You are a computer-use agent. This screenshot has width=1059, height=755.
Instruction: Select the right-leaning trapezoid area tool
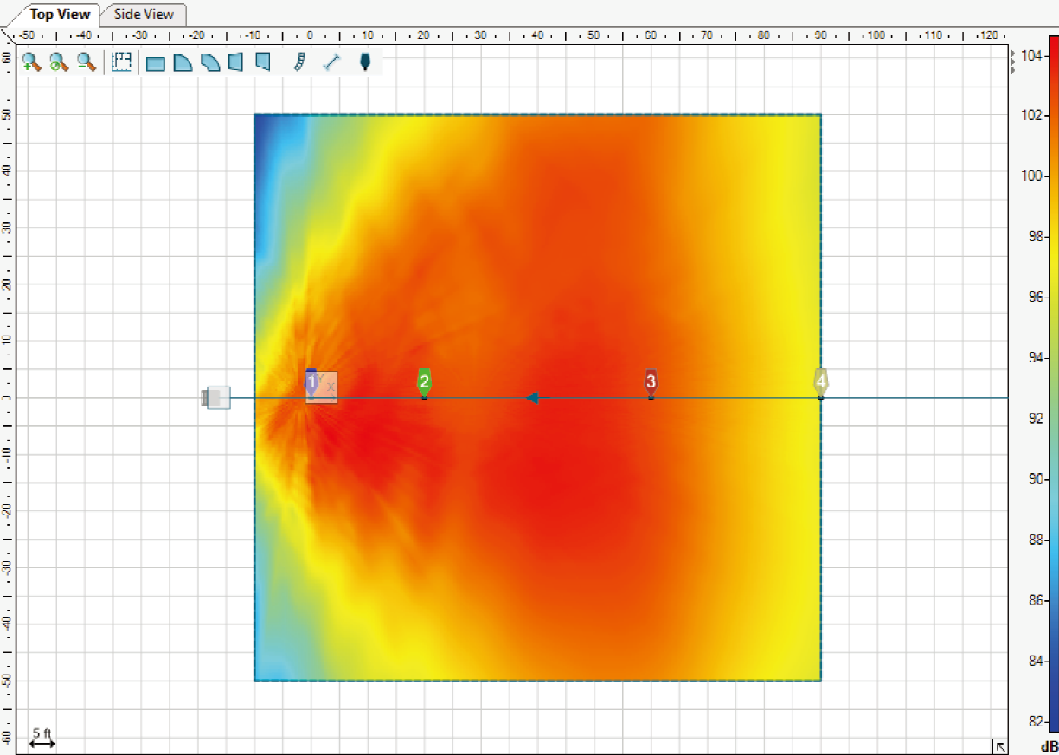pyautogui.click(x=264, y=62)
